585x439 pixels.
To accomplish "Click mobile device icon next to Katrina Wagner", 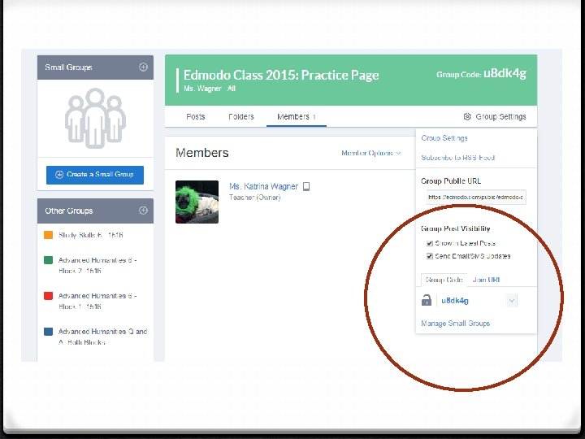I will pyautogui.click(x=306, y=186).
